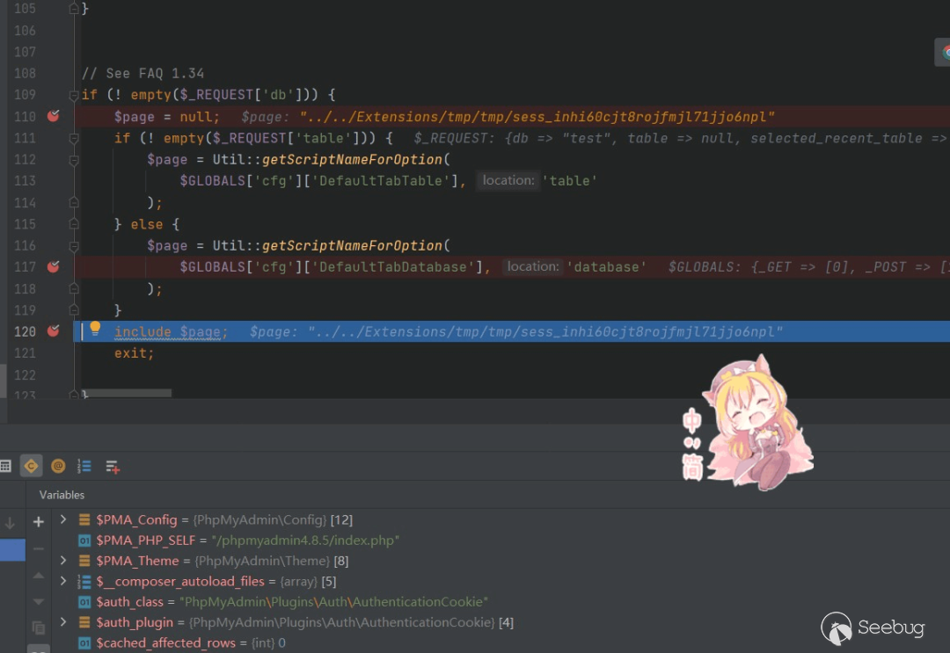Viewport: 950px width, 653px height.
Task: Click the Variables panel header
Action: pos(62,495)
